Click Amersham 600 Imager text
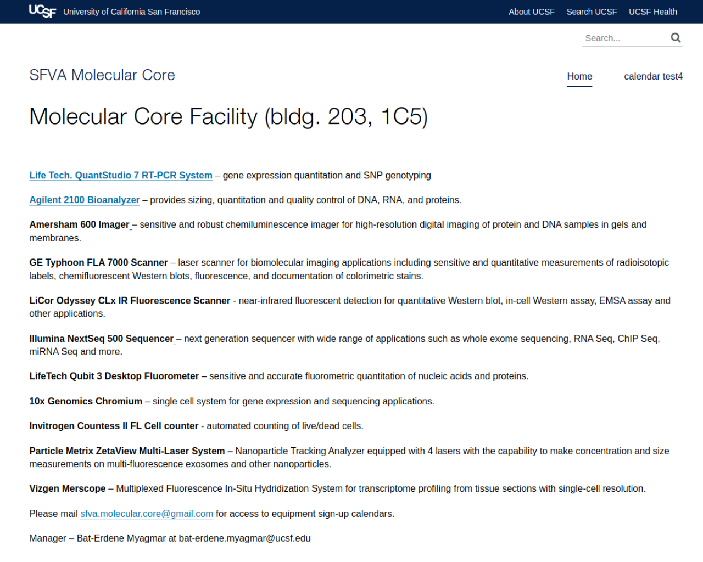Image resolution: width=703 pixels, height=562 pixels. pos(79,224)
